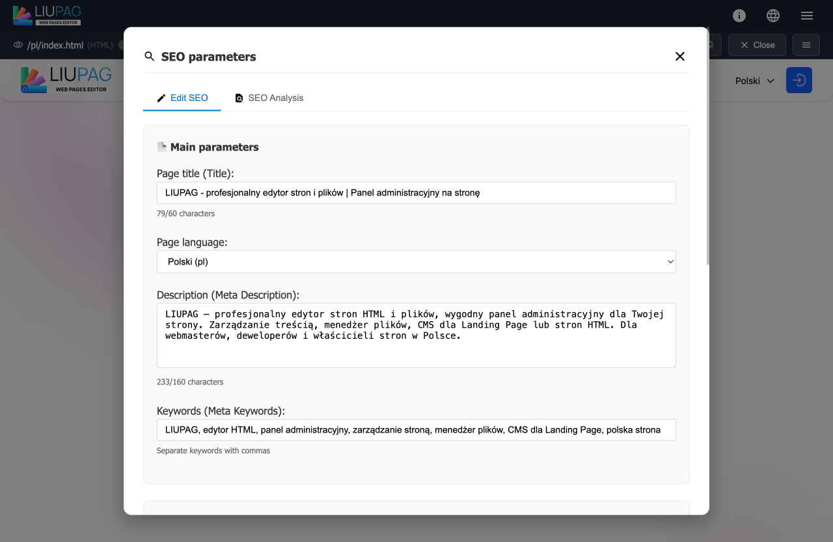
Task: Open the editor toolbar menu beside Close
Action: [806, 45]
